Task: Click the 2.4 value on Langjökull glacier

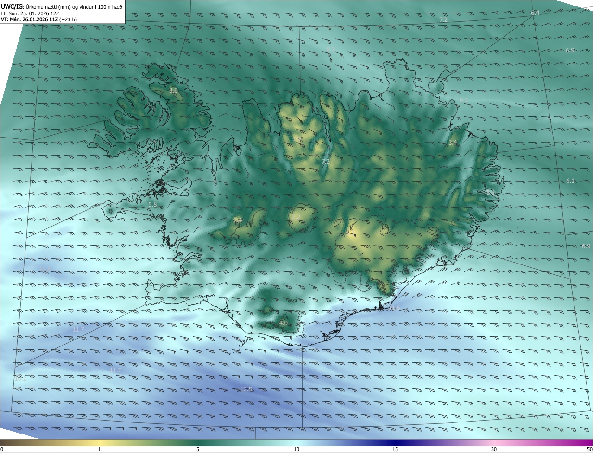Action: point(238,220)
